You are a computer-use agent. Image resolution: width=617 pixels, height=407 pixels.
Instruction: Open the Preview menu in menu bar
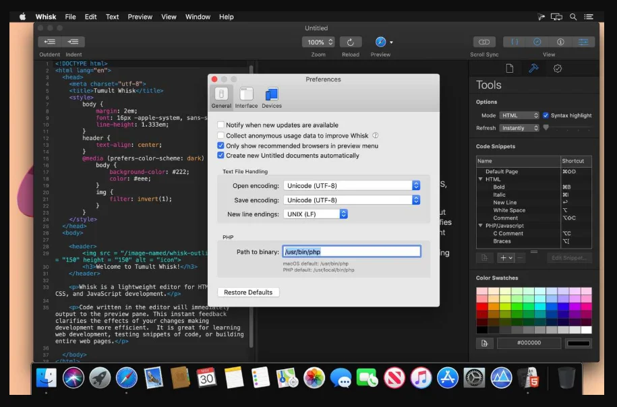(x=140, y=17)
